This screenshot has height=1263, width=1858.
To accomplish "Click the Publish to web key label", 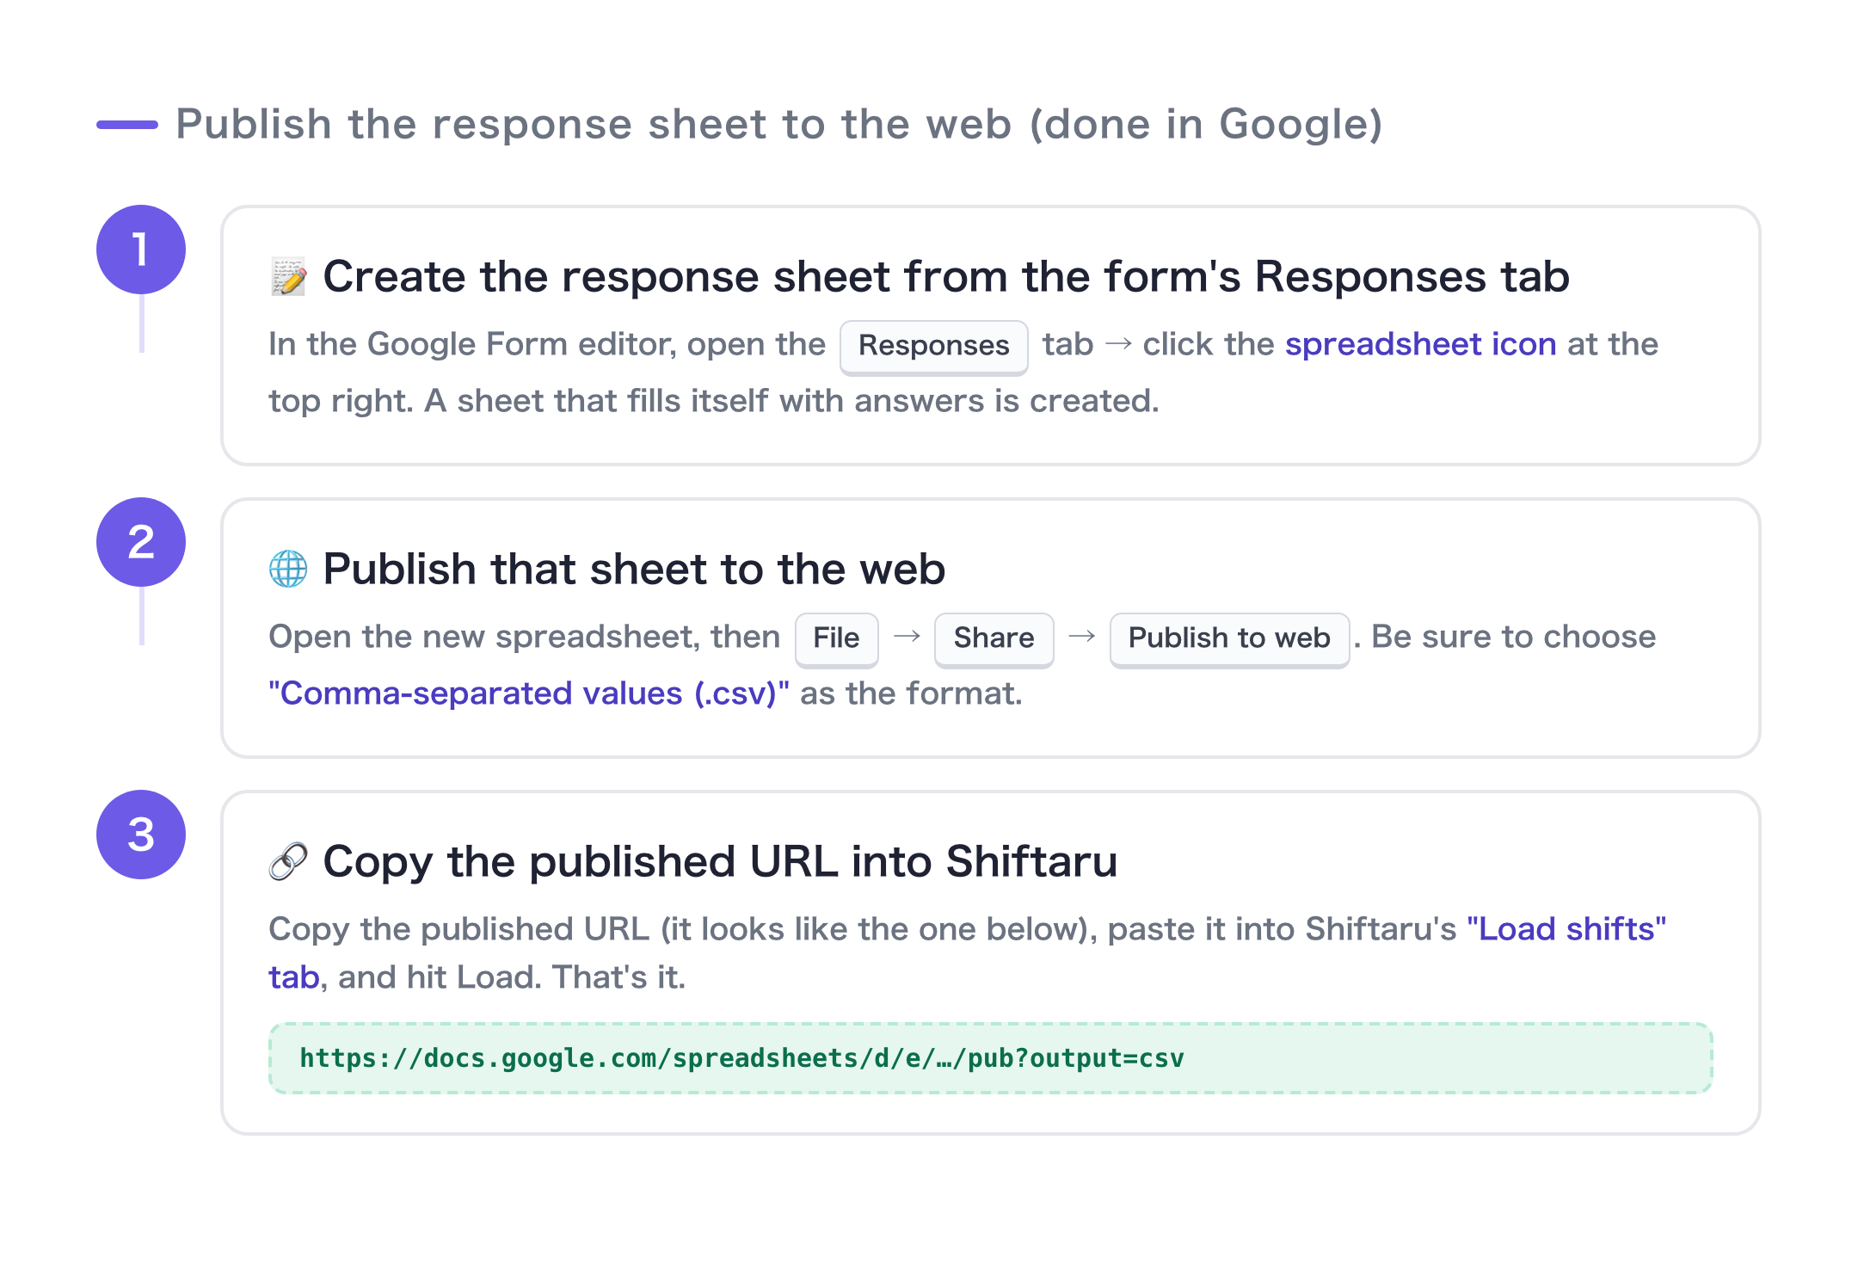I will point(1229,638).
